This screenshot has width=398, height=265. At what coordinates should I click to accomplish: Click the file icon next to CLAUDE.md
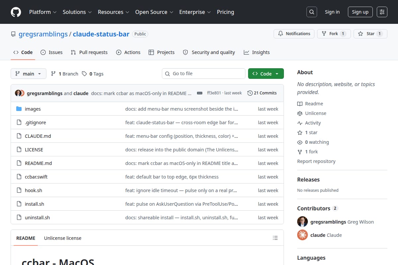tap(19, 136)
